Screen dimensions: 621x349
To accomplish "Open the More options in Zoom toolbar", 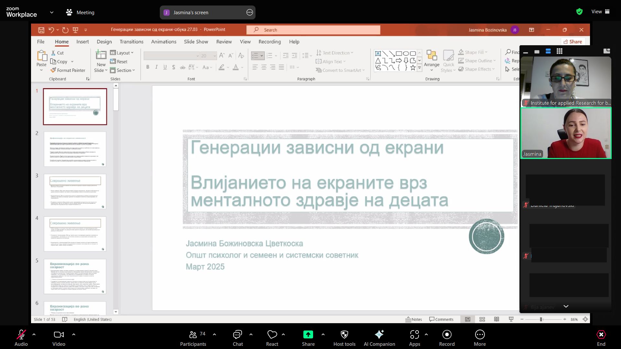I will [480, 338].
